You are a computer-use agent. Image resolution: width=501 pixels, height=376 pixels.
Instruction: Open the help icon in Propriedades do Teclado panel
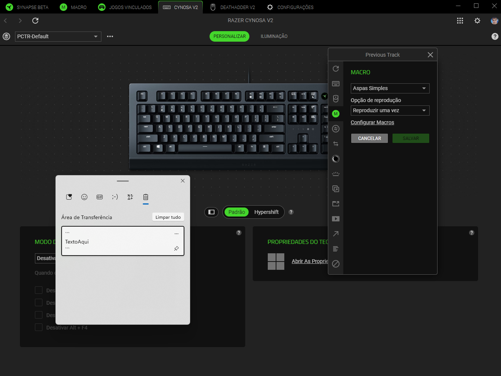click(472, 233)
